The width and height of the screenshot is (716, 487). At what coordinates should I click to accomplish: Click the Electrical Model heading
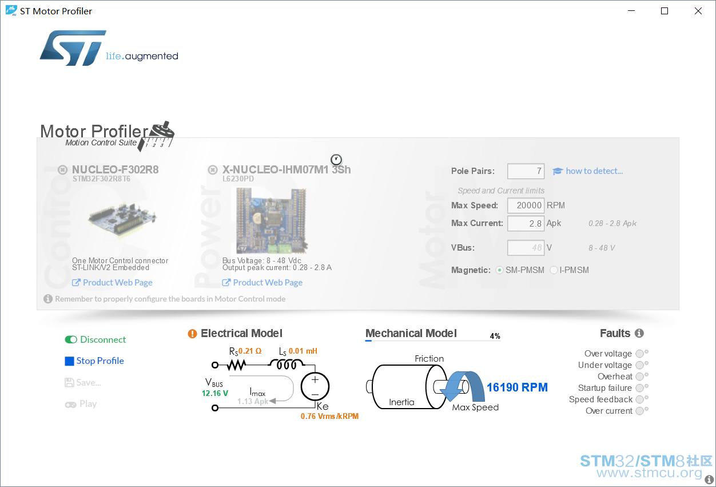(241, 334)
